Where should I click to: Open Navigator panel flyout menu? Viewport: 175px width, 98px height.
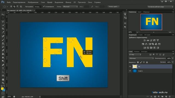tap(173, 12)
